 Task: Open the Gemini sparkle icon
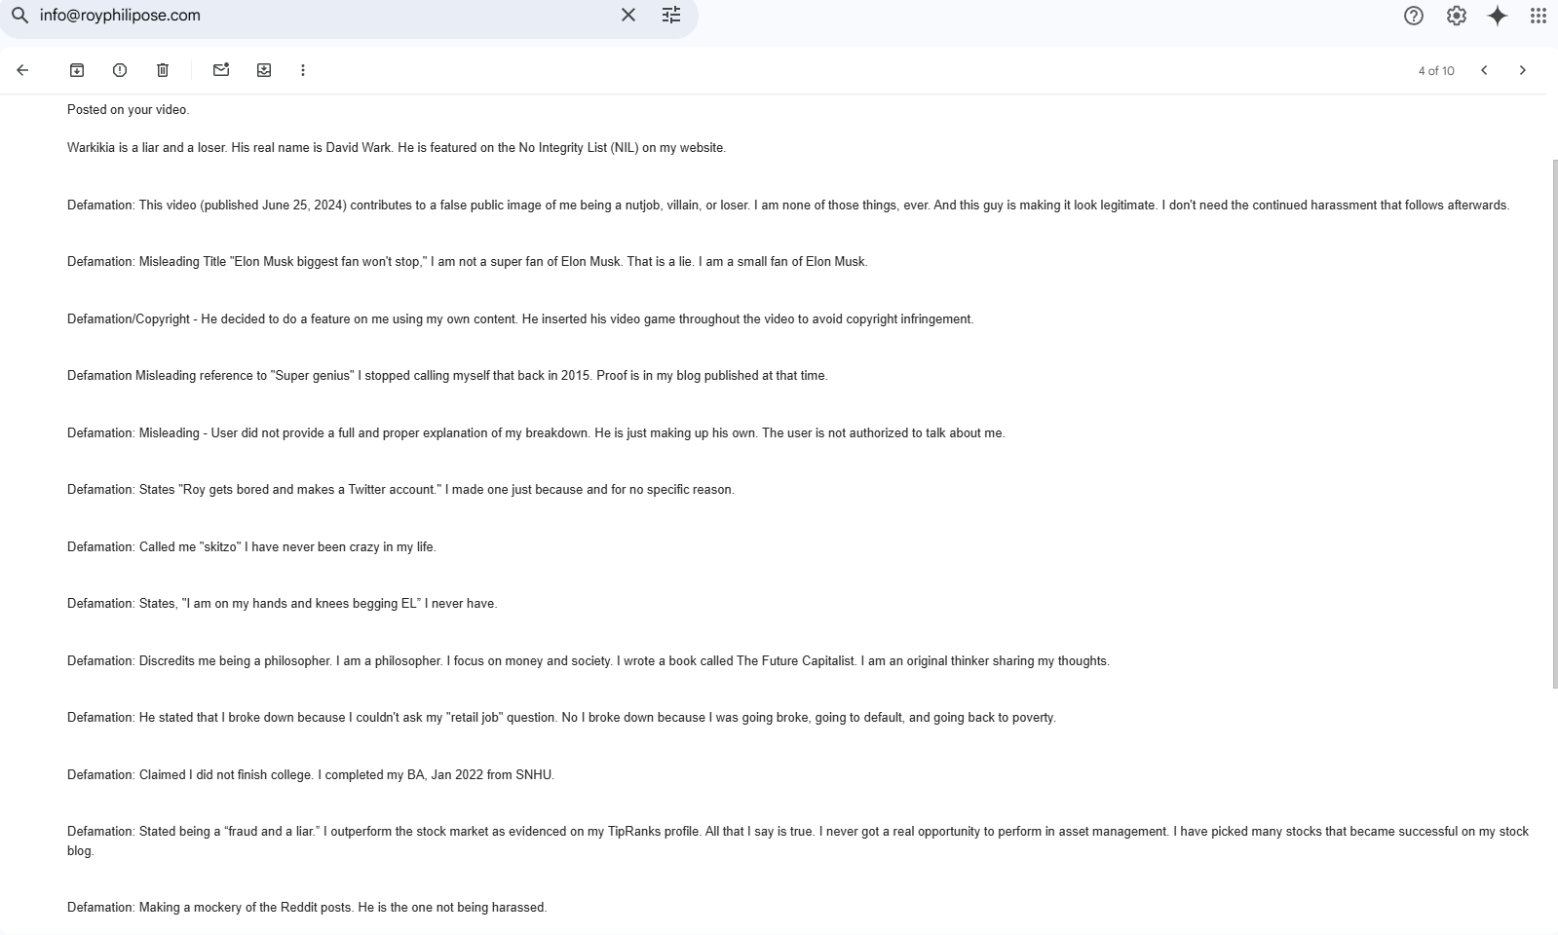pyautogui.click(x=1499, y=16)
